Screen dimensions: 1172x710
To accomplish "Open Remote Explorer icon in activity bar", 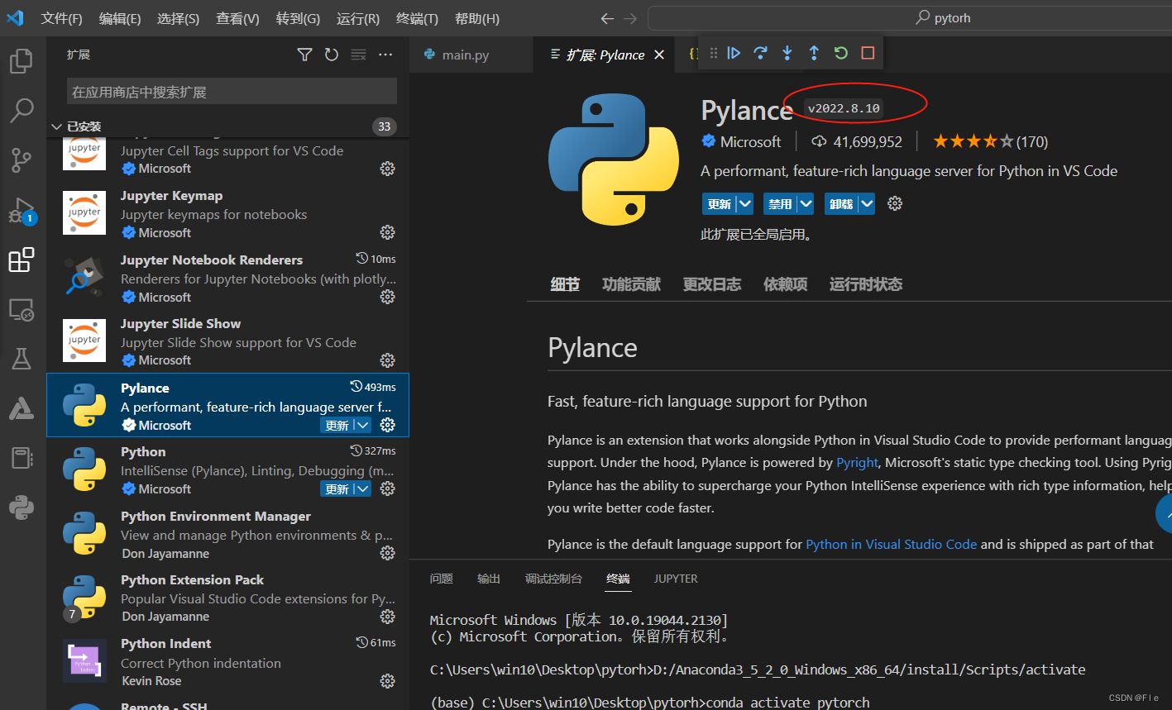I will pyautogui.click(x=22, y=310).
